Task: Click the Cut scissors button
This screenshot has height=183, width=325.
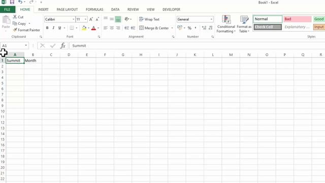Action: pos(18,17)
